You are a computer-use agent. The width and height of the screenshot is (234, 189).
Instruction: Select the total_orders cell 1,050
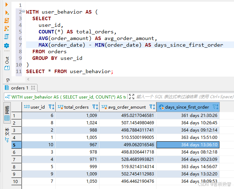(x=77, y=181)
